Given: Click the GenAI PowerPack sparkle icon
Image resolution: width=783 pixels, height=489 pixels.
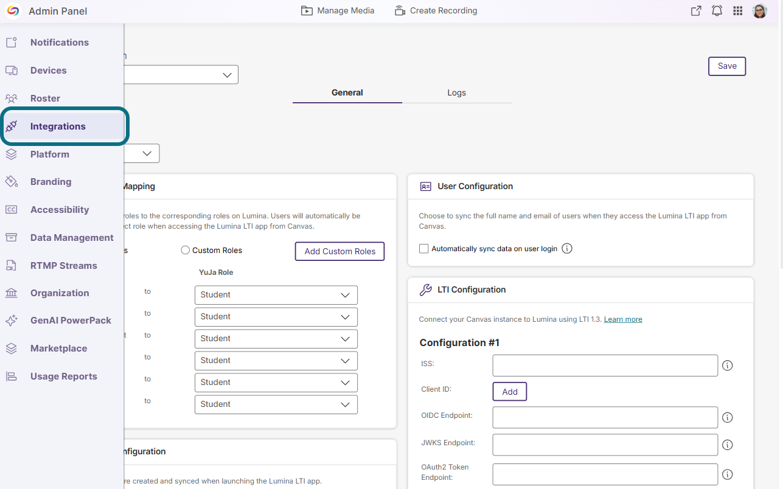Looking at the screenshot, I should click(x=11, y=321).
